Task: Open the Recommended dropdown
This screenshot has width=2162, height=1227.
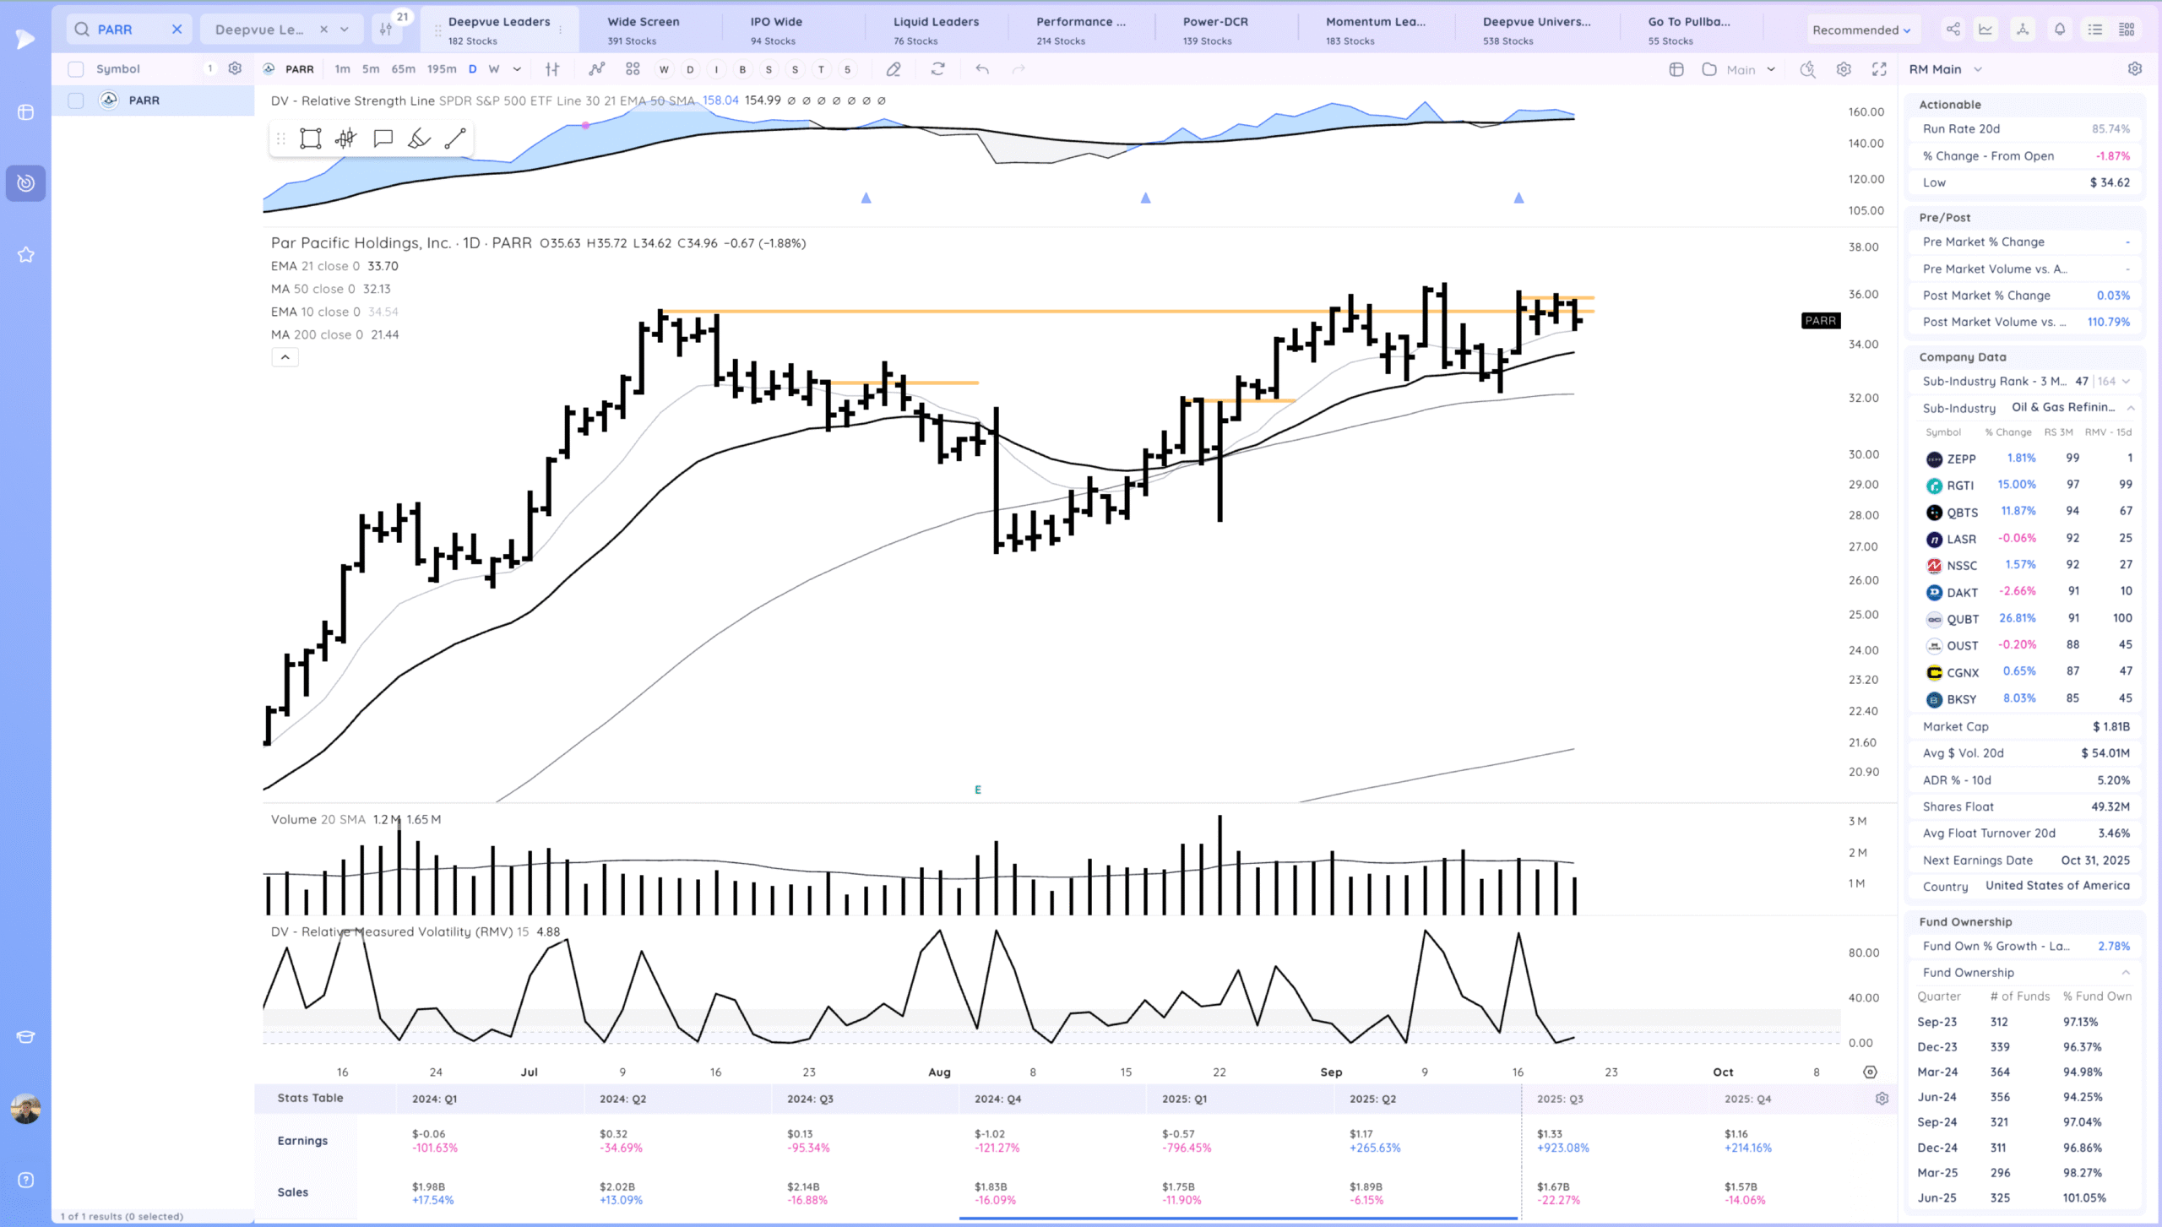Action: (x=1861, y=30)
